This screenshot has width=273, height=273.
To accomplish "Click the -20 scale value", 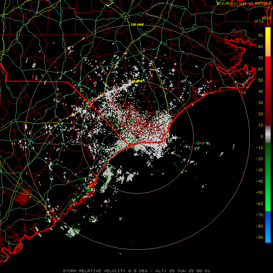I will [x=259, y=159].
